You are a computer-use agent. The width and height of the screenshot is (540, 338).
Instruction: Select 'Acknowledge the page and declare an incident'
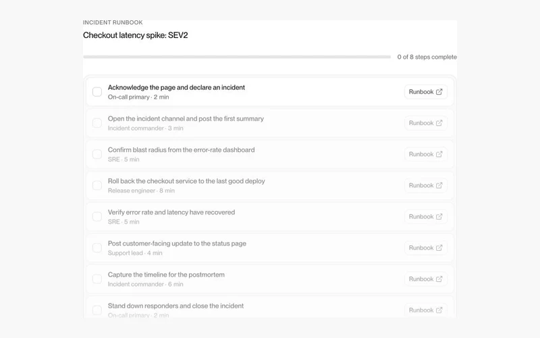click(176, 88)
